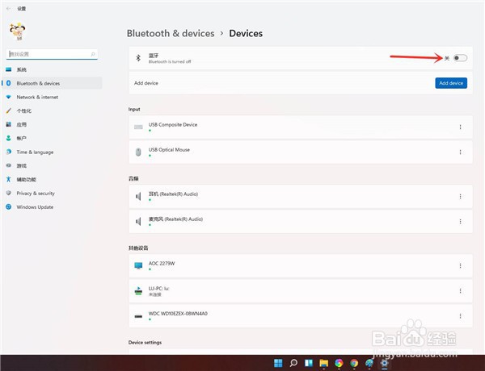Open Windows Update in sidebar
The height and width of the screenshot is (371, 485).
[x=35, y=207]
